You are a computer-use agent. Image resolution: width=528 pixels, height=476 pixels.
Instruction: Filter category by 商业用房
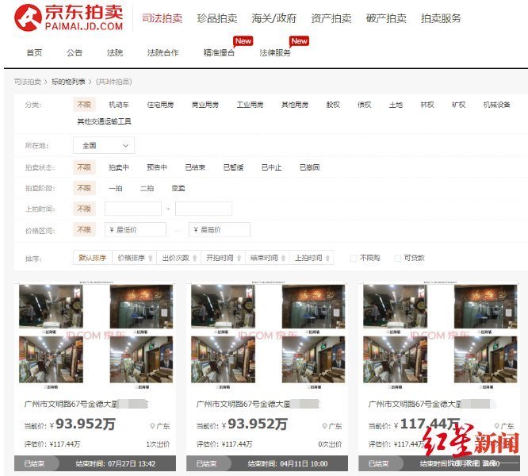coord(205,105)
